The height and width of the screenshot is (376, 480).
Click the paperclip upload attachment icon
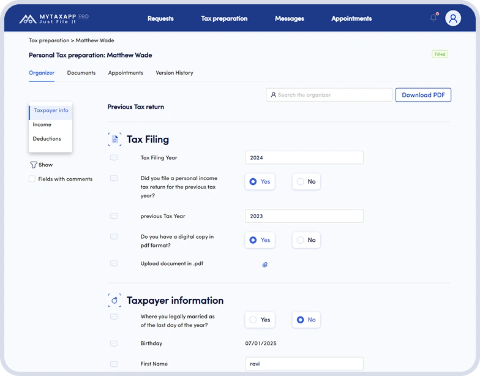coord(265,265)
